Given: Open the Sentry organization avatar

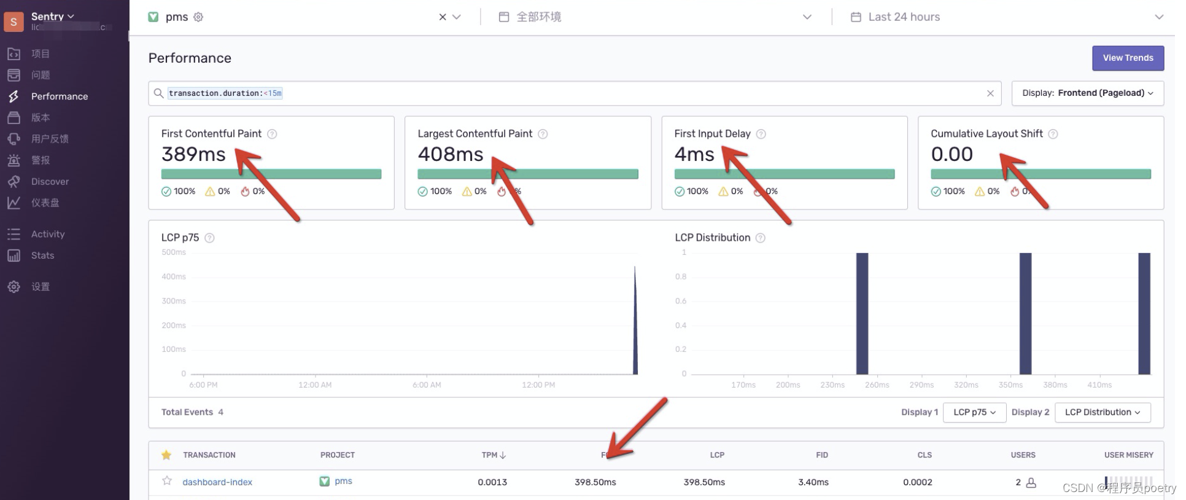Looking at the screenshot, I should [x=14, y=21].
